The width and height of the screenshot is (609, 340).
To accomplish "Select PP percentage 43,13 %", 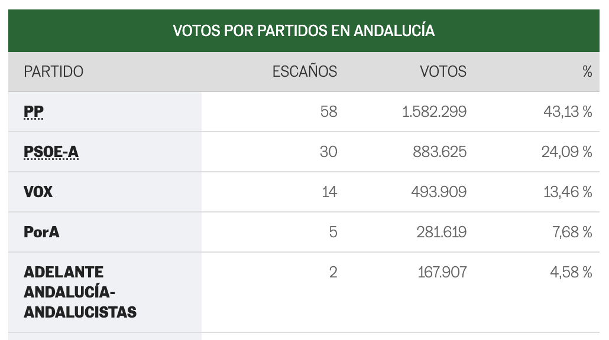I will 568,112.
